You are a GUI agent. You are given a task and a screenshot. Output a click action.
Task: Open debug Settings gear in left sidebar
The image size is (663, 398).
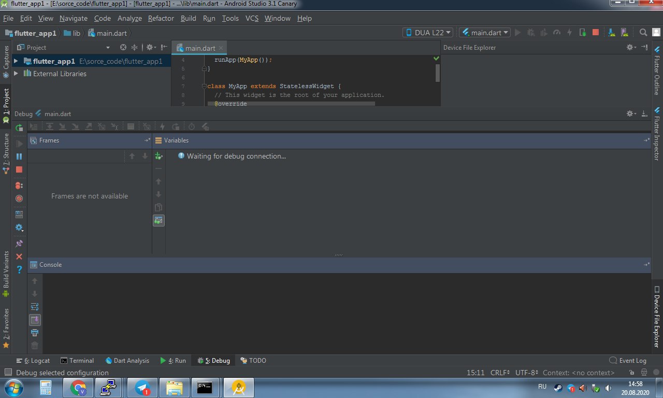[19, 228]
